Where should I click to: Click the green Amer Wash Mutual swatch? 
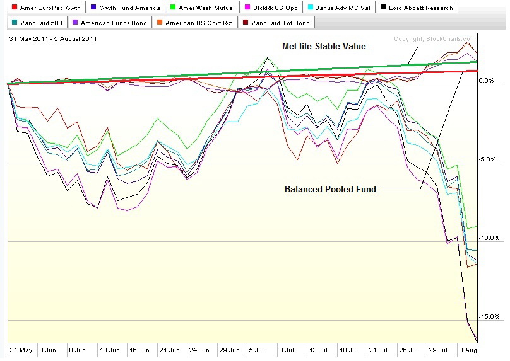(173, 7)
